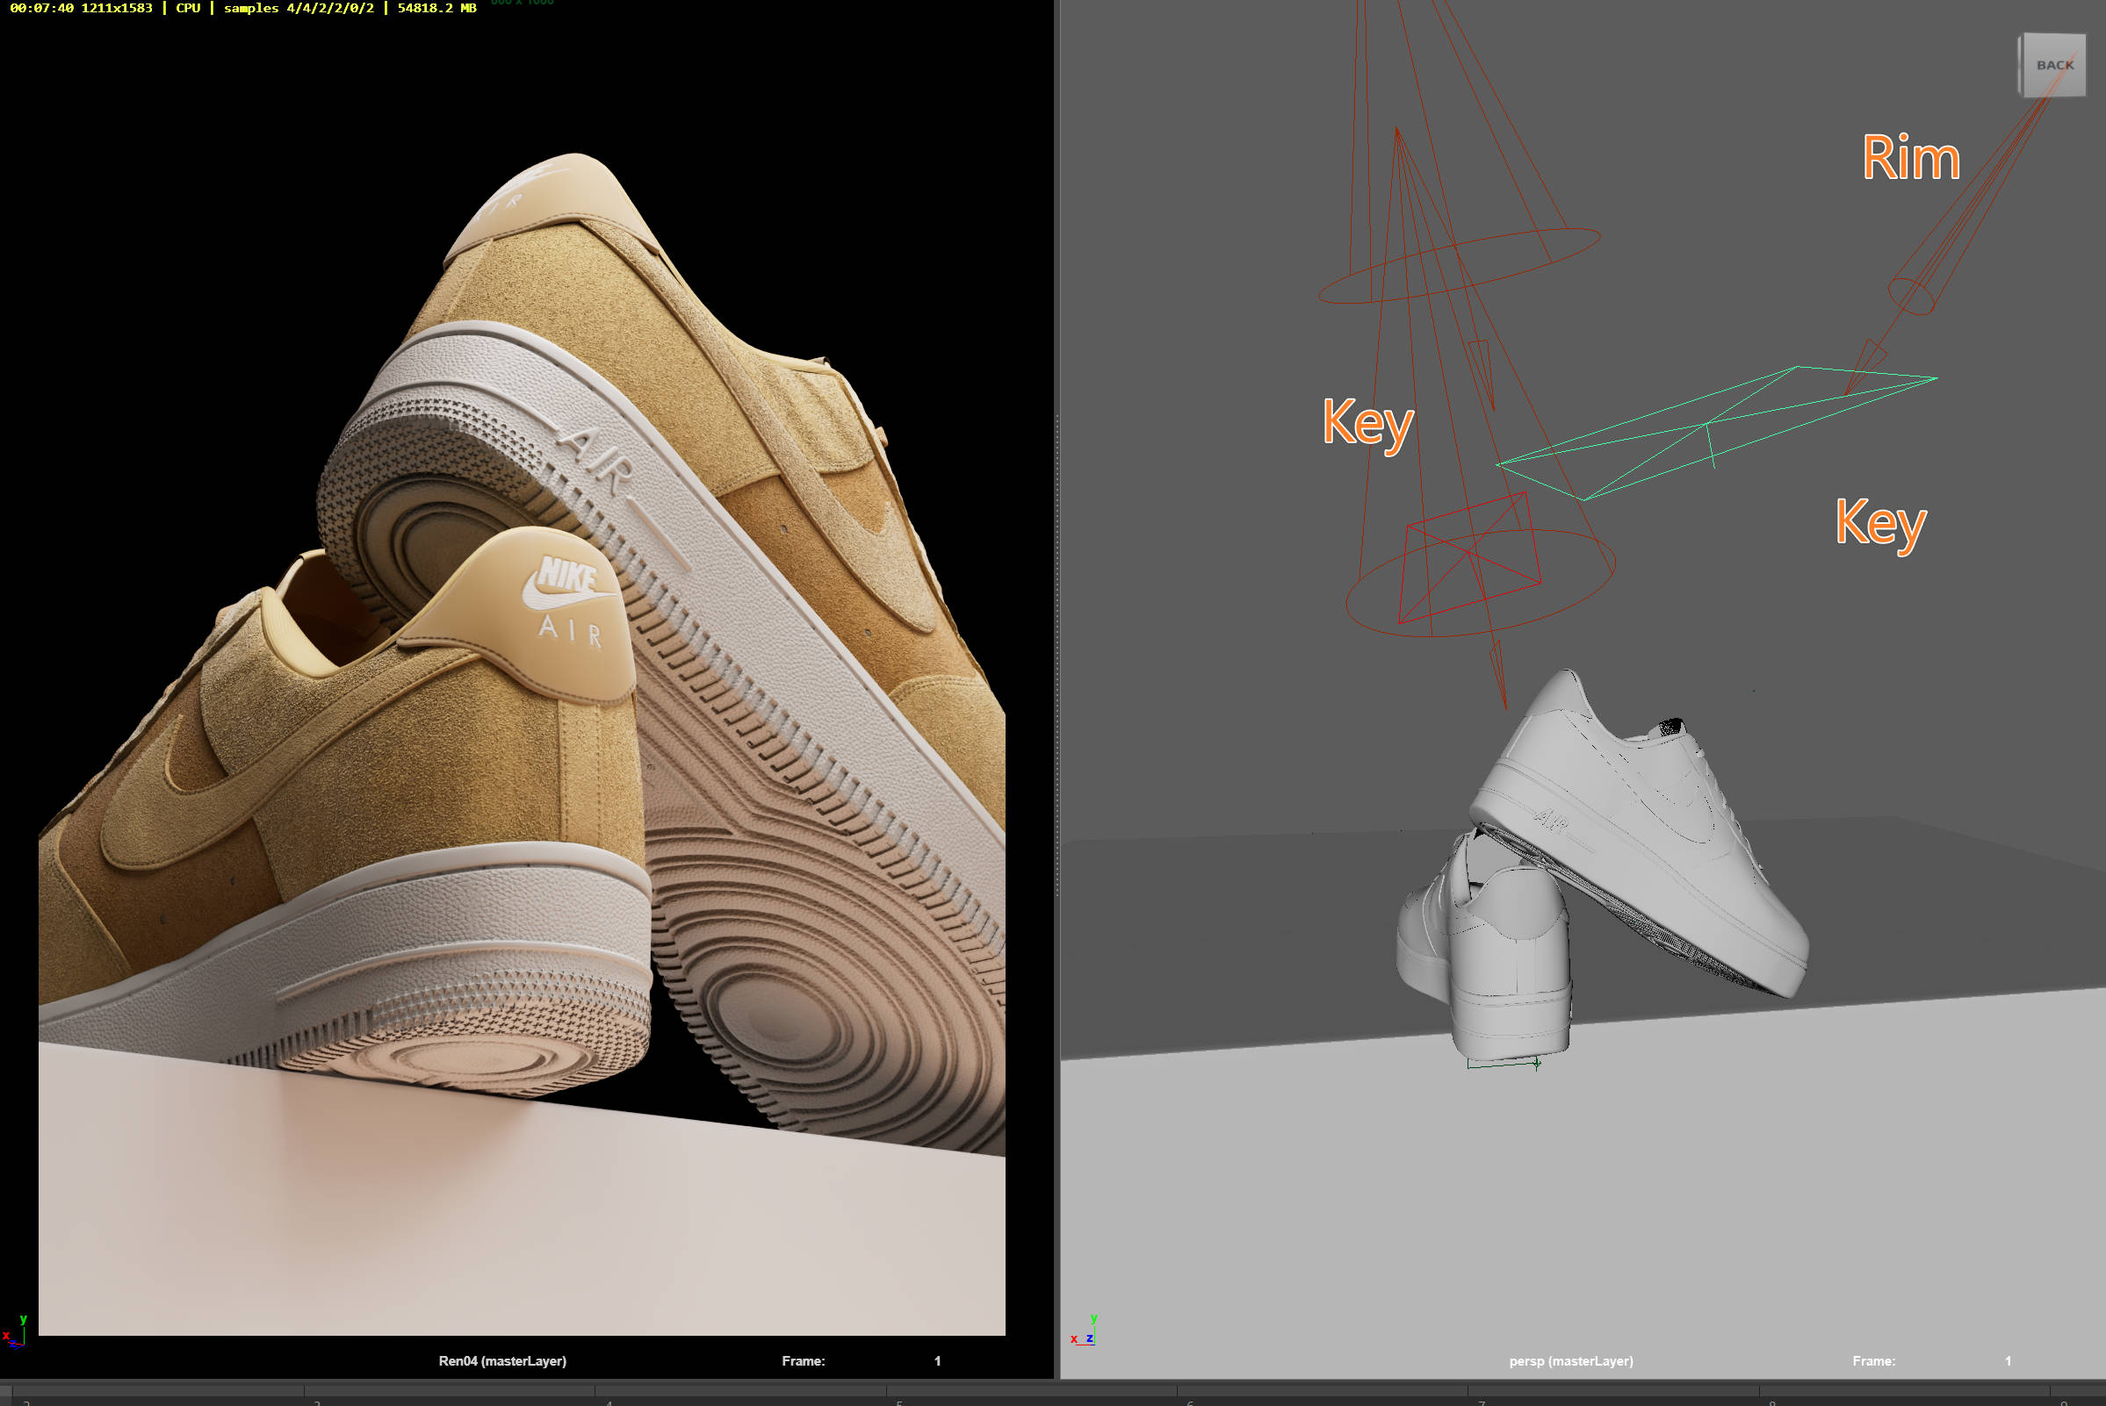2106x1406 pixels.
Task: Click the BACK face of the ViewCube
Action: tap(2054, 66)
